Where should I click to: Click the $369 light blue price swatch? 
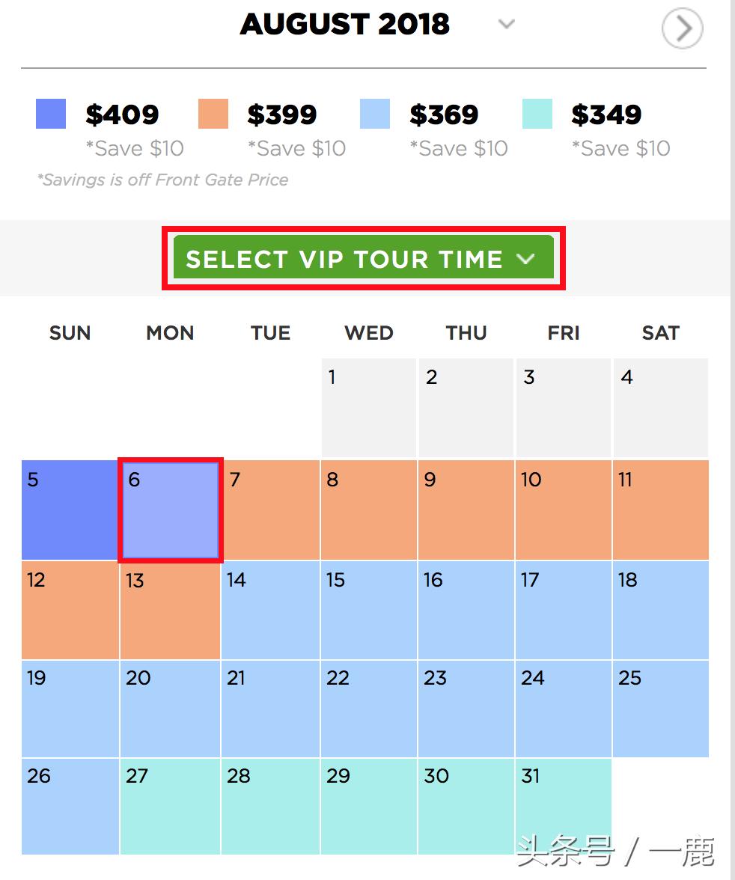[x=375, y=114]
